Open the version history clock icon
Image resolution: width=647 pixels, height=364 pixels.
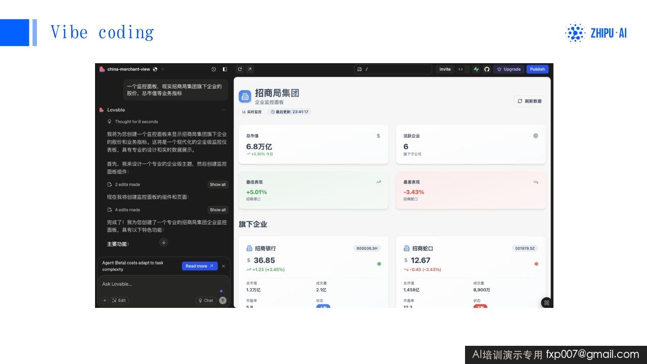click(x=213, y=69)
